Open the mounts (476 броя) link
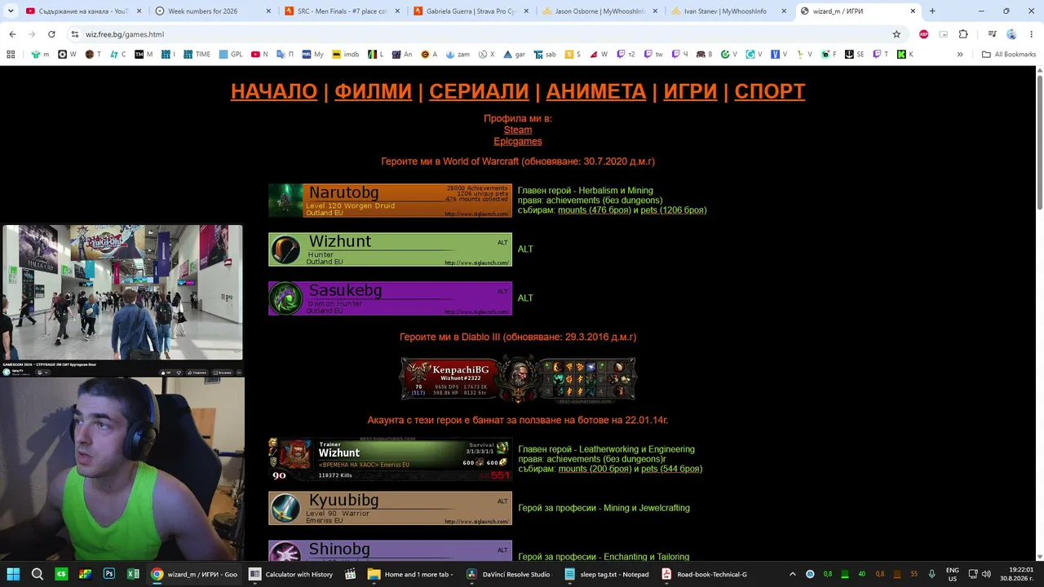This screenshot has height=587, width=1044. [594, 210]
